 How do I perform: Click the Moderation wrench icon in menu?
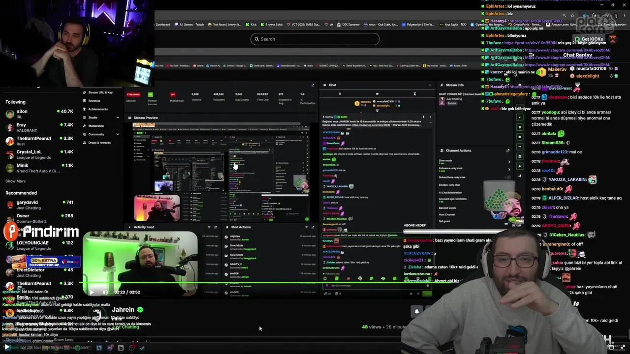point(84,126)
